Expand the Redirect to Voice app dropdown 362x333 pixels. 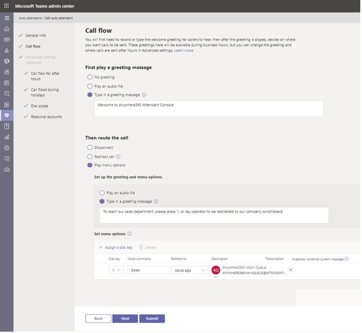click(x=189, y=270)
